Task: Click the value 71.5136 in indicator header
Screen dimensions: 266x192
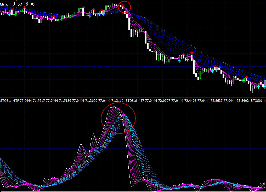Action: [65, 101]
